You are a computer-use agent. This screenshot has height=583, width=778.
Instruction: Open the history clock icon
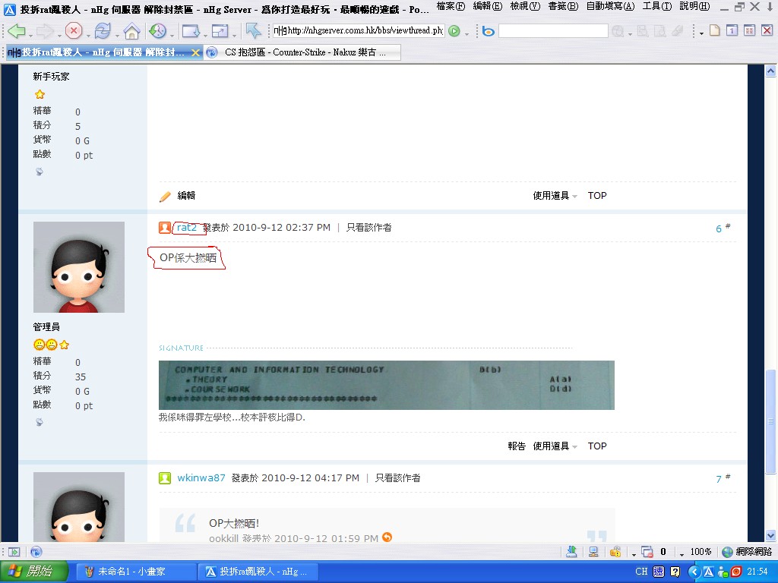coord(157,31)
